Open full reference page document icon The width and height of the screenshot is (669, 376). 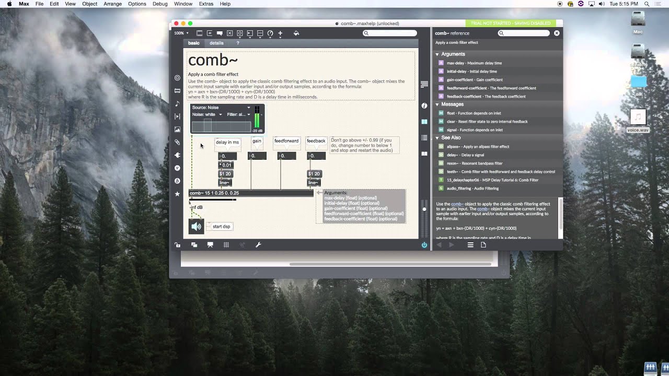pos(483,244)
